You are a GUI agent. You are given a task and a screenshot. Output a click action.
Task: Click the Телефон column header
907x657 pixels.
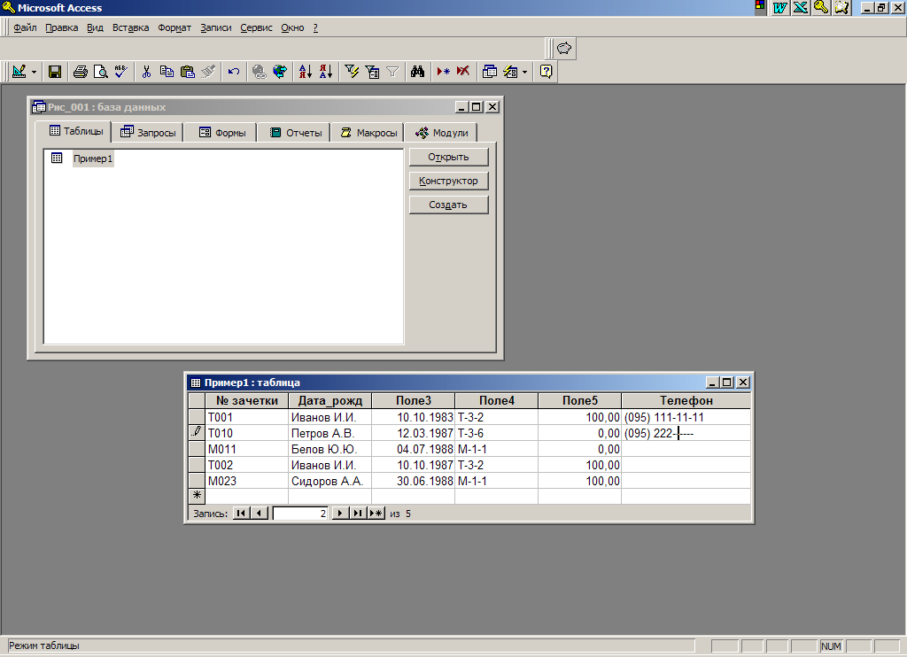pos(686,400)
